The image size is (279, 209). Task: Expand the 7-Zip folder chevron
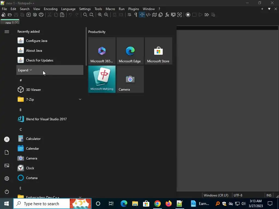click(x=80, y=99)
